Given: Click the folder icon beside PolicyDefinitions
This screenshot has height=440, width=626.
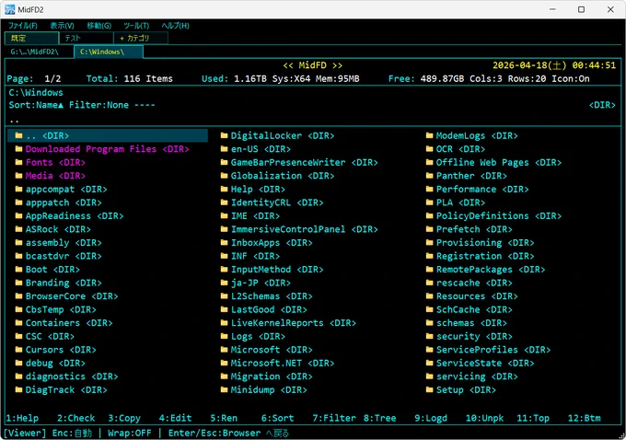Looking at the screenshot, I should [x=429, y=215].
